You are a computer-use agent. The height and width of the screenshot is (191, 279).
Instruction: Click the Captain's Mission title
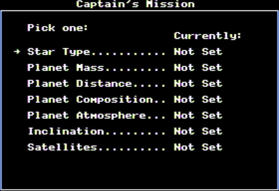(x=136, y=4)
